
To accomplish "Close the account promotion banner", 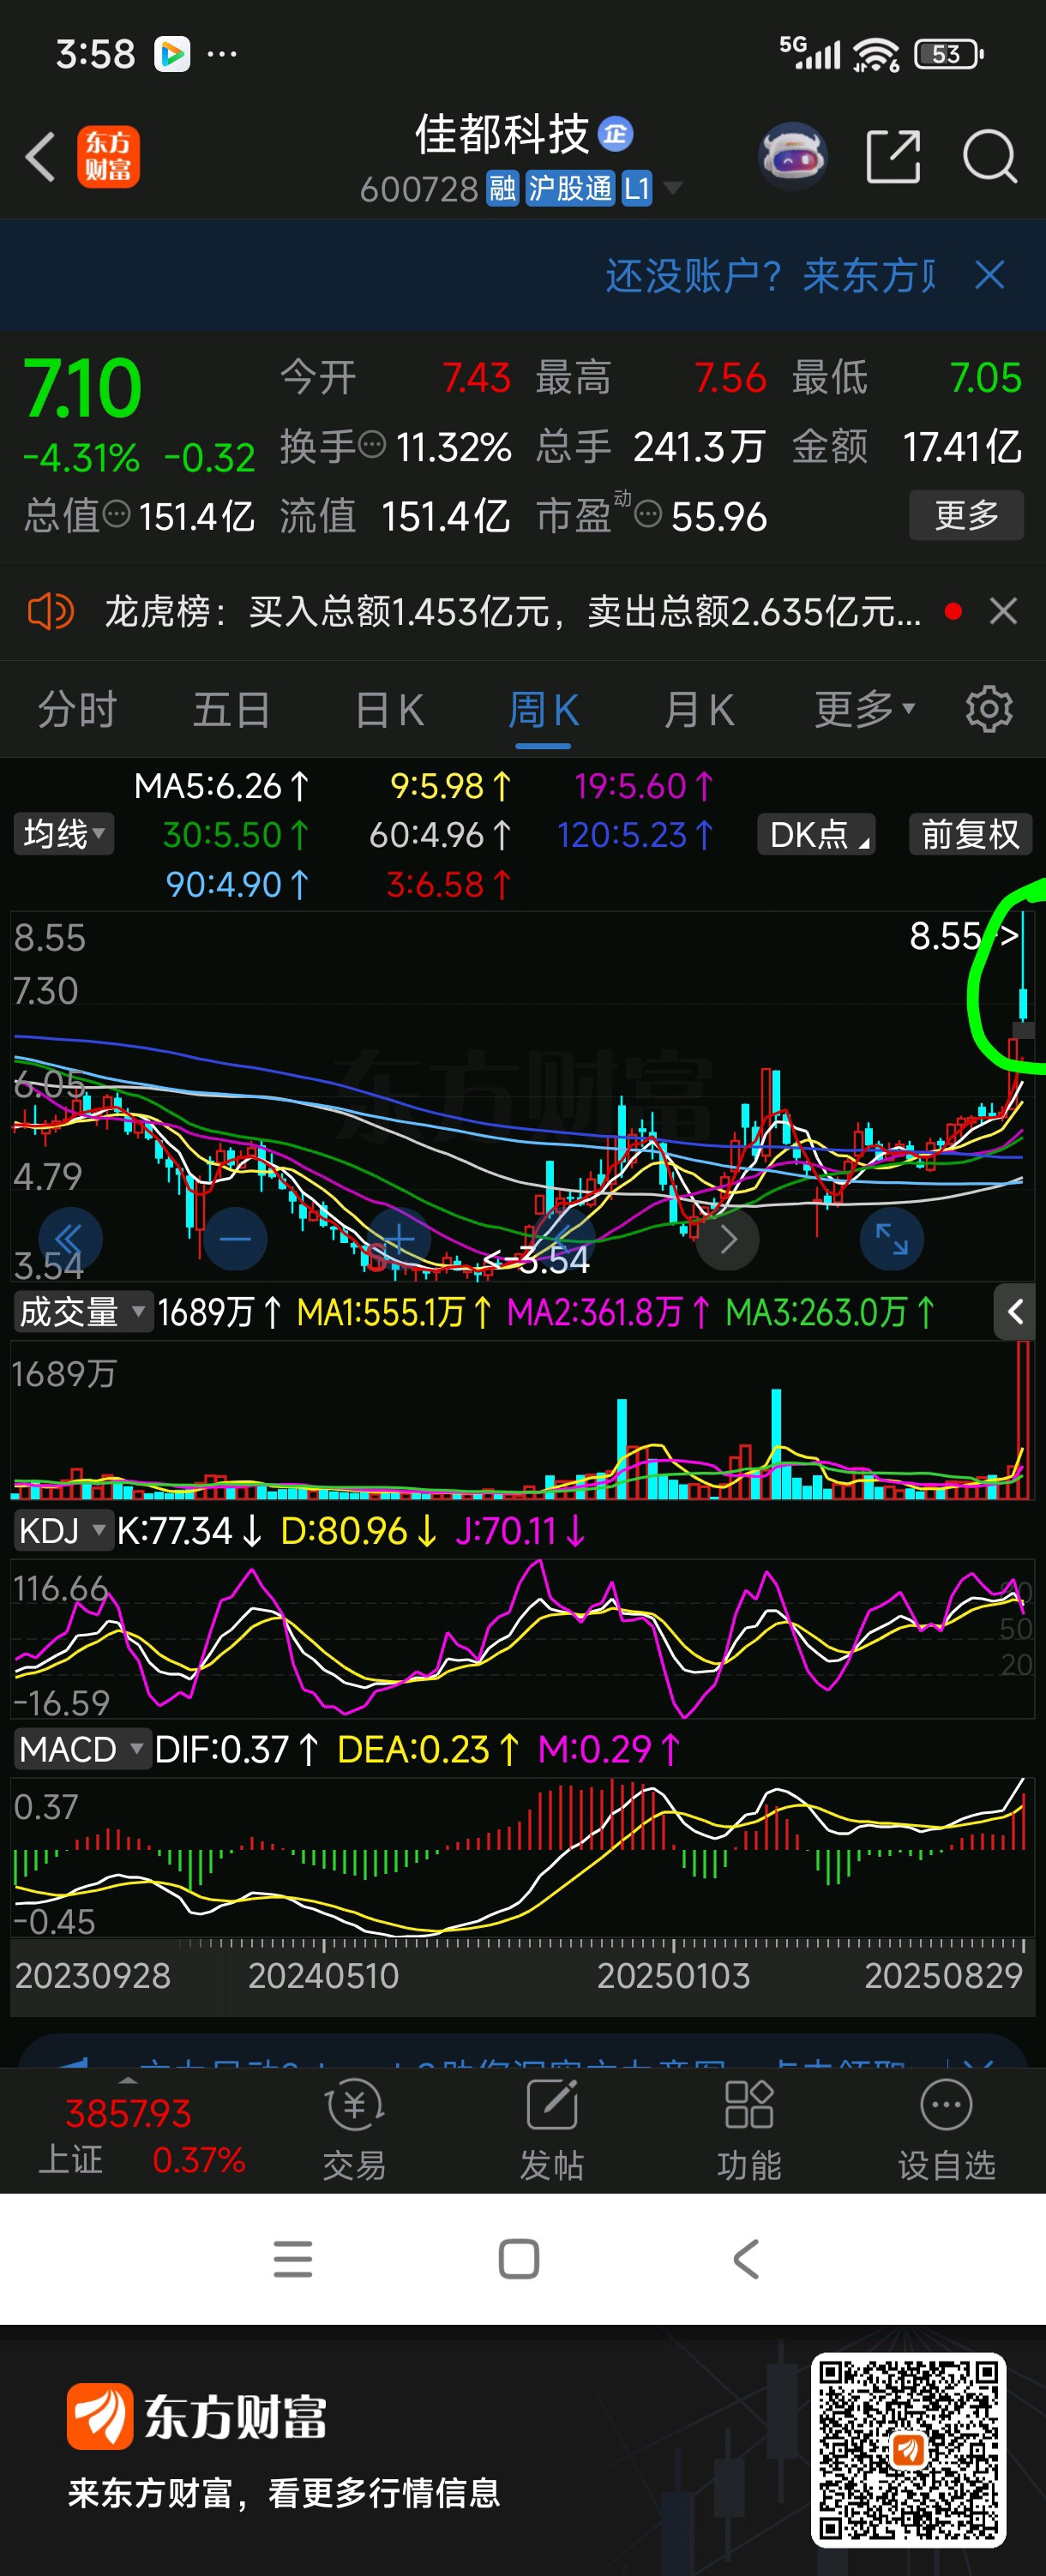I will (x=990, y=275).
